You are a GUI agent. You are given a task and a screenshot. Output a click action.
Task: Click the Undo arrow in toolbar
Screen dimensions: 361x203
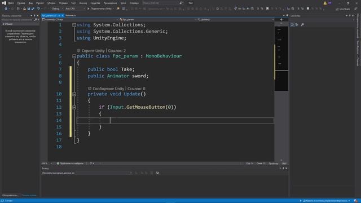pos(38,9)
